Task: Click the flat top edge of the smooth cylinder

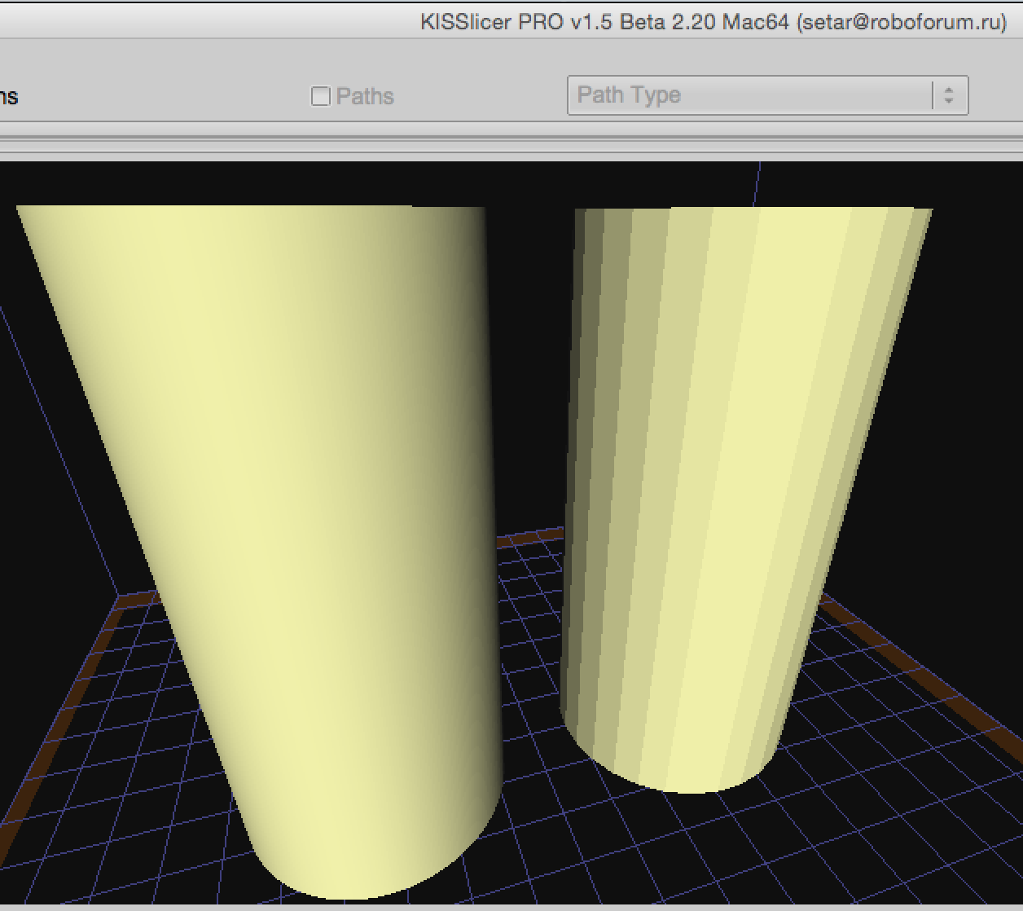Action: coord(244,209)
